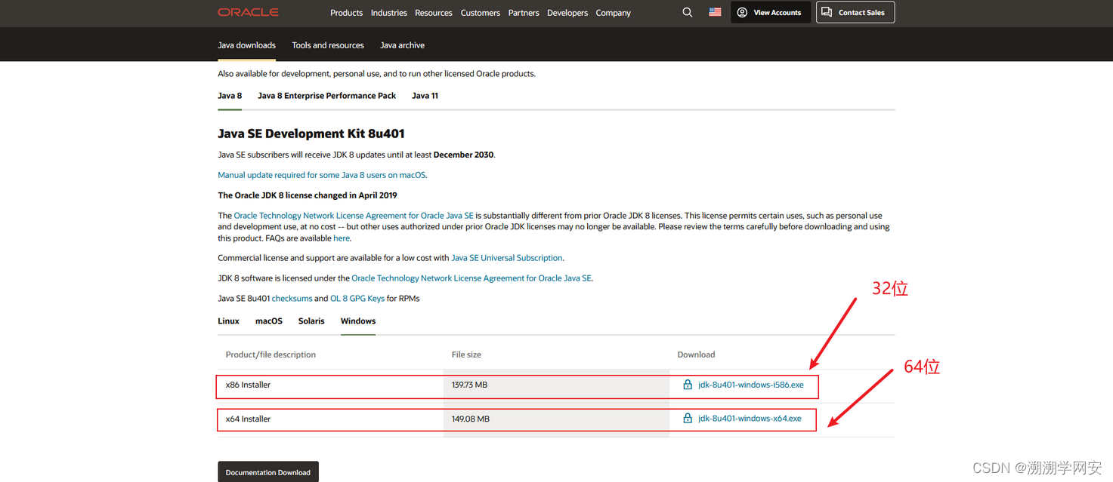Screen dimensions: 1113x482
Task: Select the Java 11 tab
Action: click(425, 96)
